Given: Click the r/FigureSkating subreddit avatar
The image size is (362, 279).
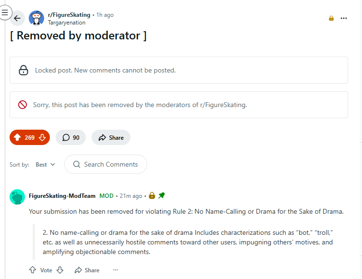Looking at the screenshot, I should [36, 18].
